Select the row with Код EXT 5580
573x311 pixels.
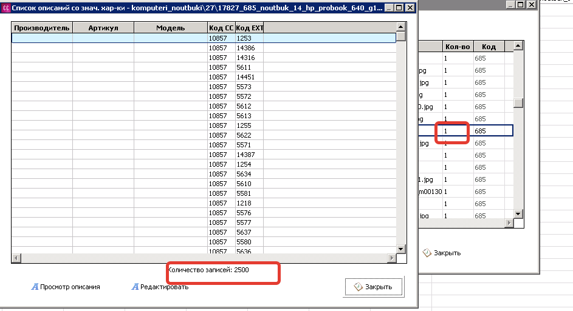tap(204, 242)
